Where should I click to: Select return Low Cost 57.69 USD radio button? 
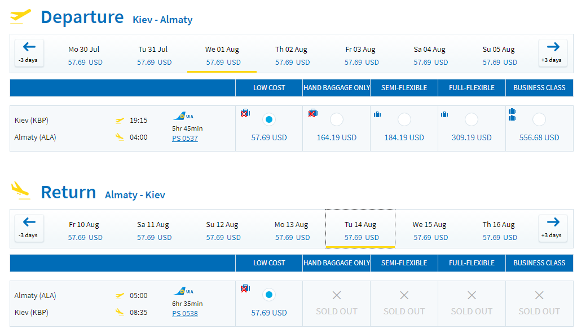pyautogui.click(x=269, y=295)
